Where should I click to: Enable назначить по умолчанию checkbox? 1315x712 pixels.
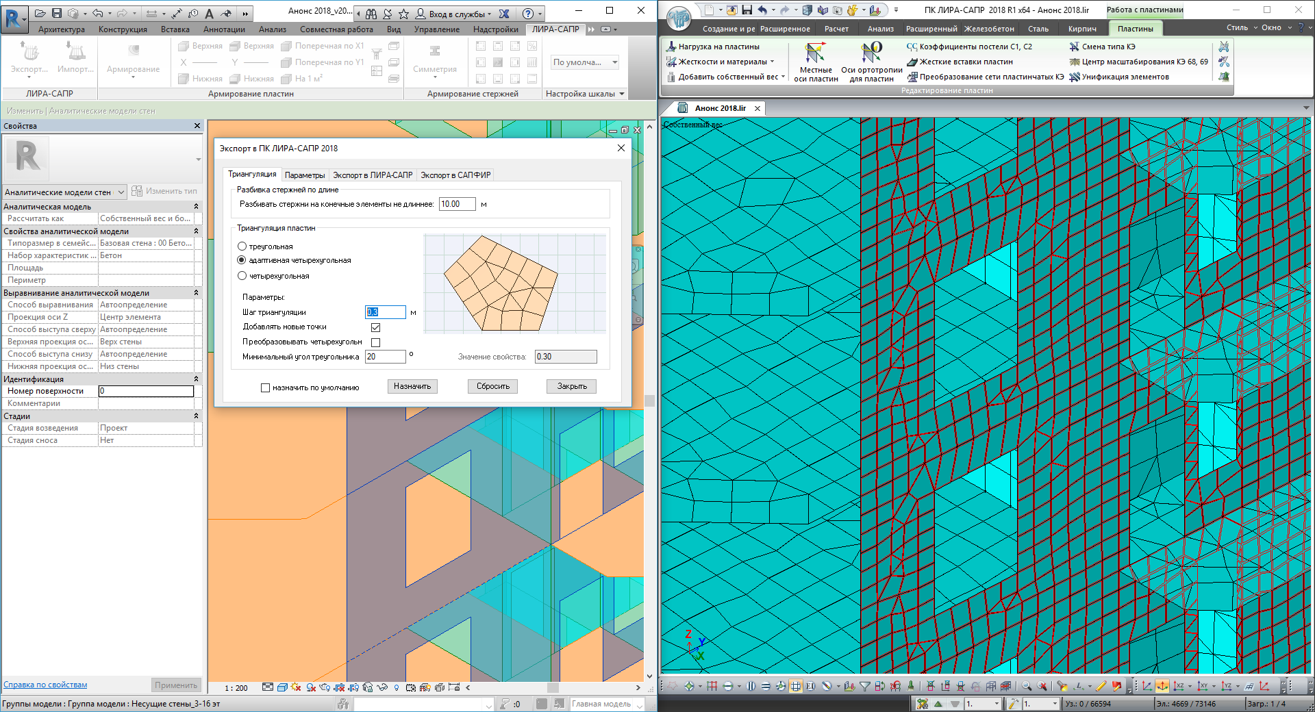click(x=265, y=387)
